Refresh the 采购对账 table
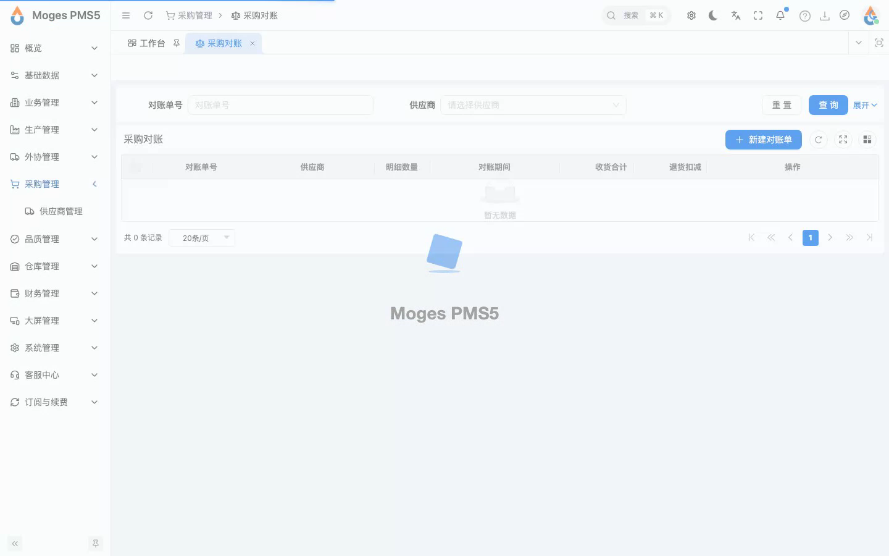Image resolution: width=889 pixels, height=556 pixels. coord(819,140)
